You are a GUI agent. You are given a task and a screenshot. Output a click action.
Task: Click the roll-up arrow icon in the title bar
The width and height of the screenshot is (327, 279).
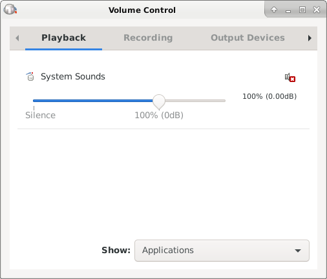point(274,10)
